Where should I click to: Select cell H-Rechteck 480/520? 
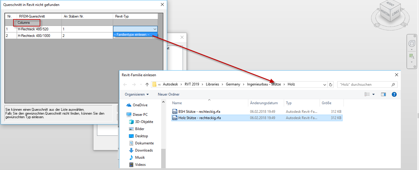39,29
